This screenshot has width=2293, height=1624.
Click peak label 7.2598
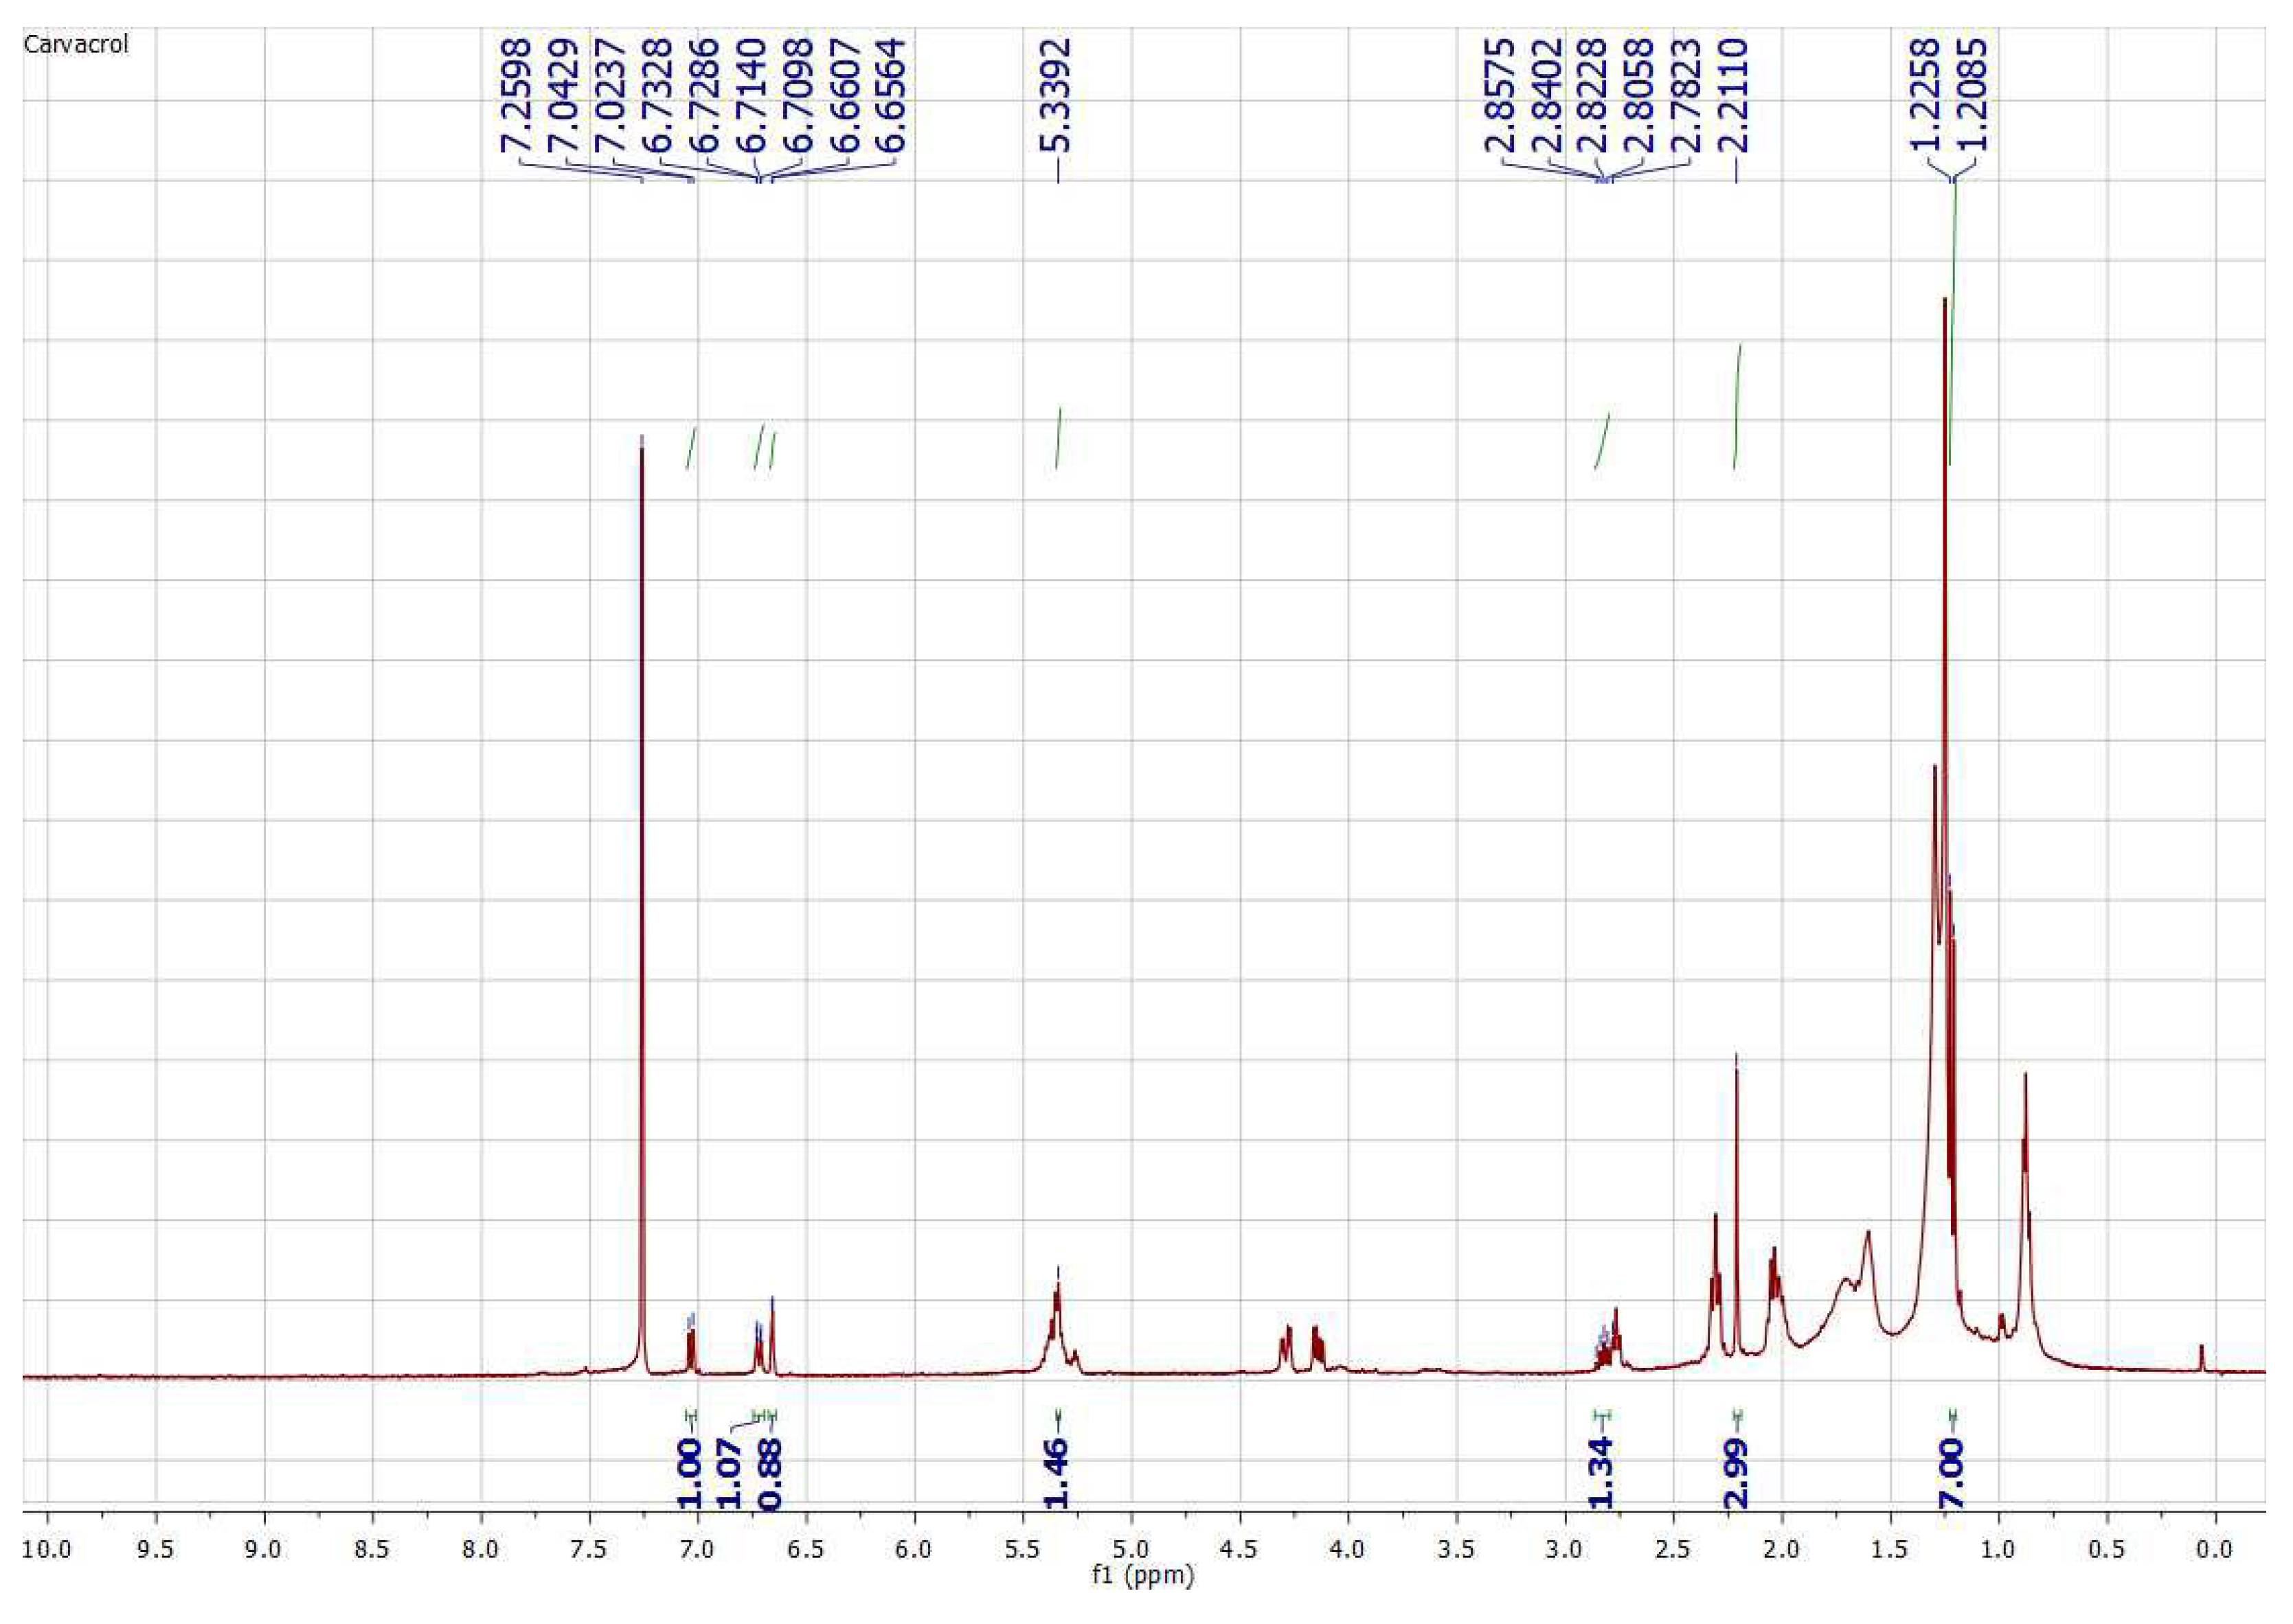[x=516, y=96]
